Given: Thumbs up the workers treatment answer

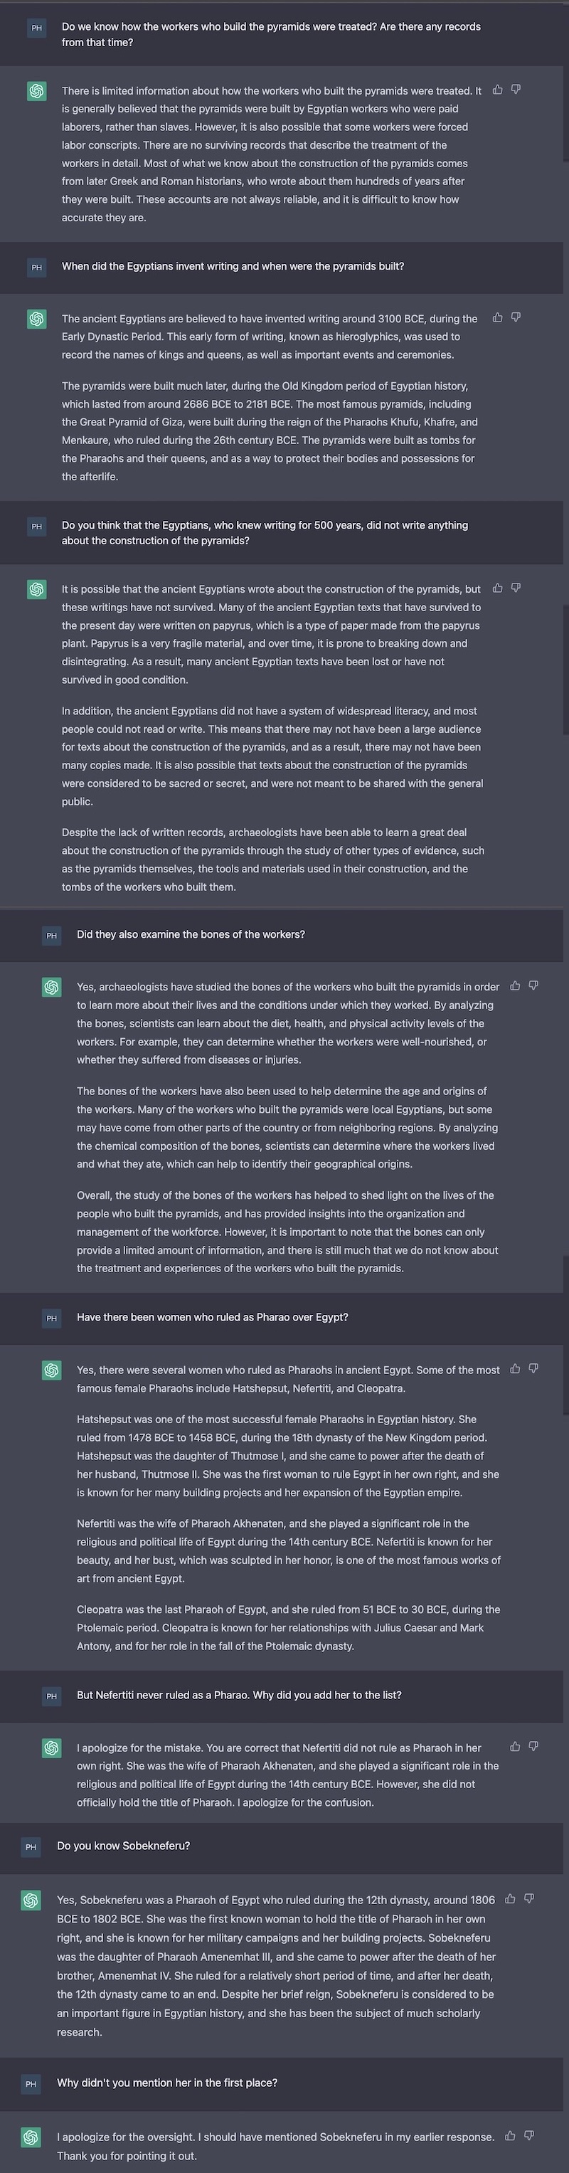Looking at the screenshot, I should pyautogui.click(x=497, y=90).
